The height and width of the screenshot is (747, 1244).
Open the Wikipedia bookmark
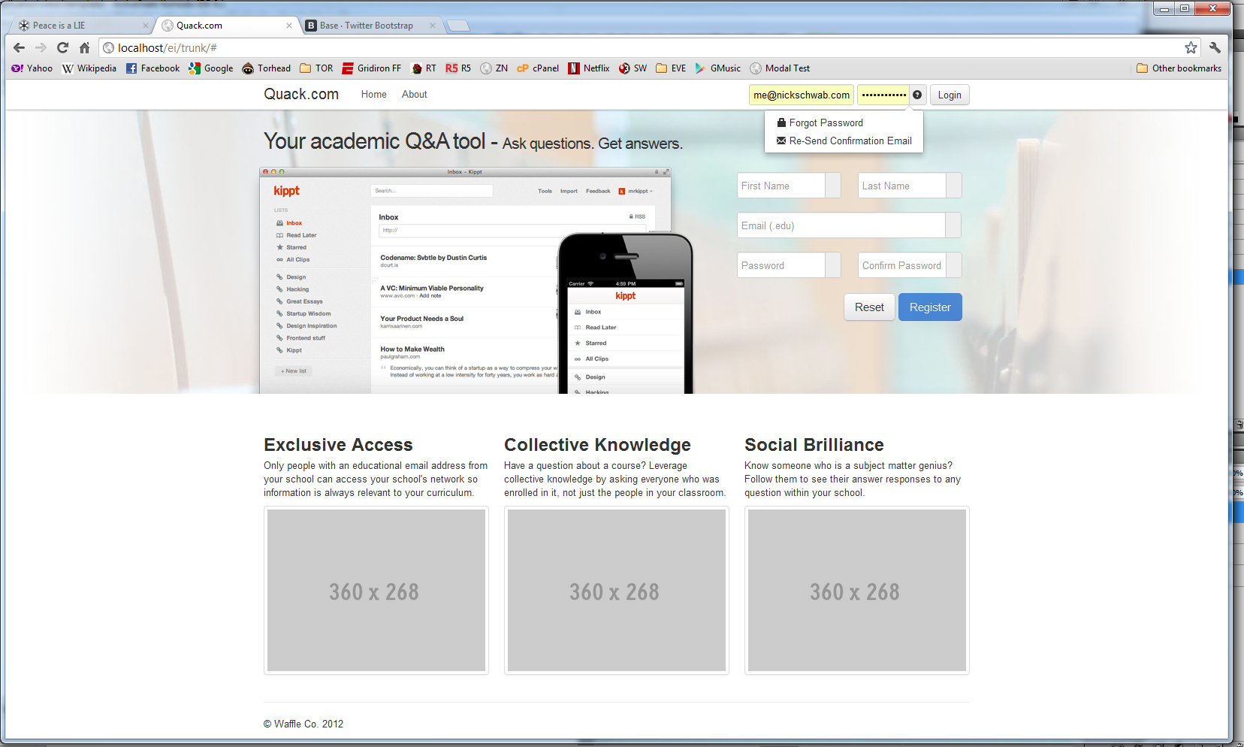click(x=89, y=68)
